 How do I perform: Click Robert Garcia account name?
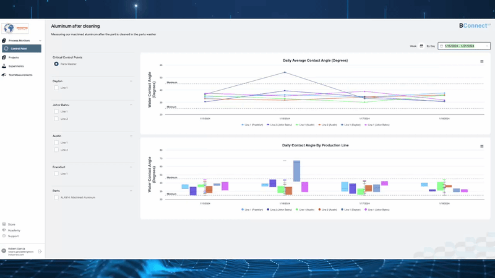tap(17, 249)
